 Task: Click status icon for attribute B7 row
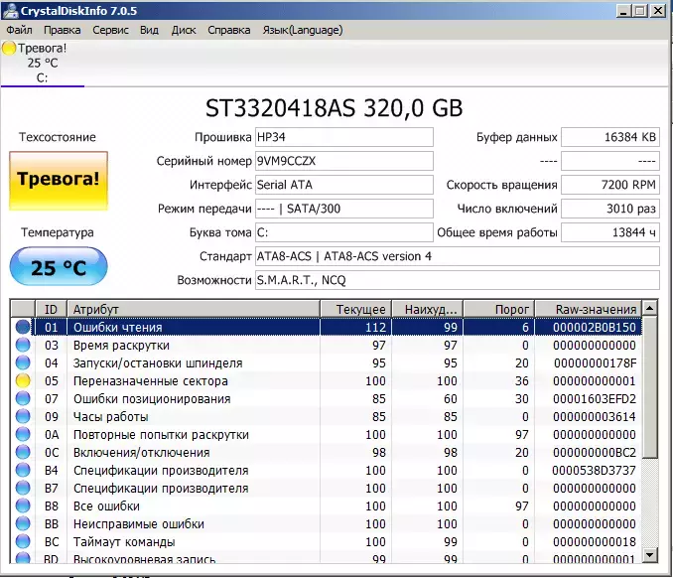tap(23, 489)
